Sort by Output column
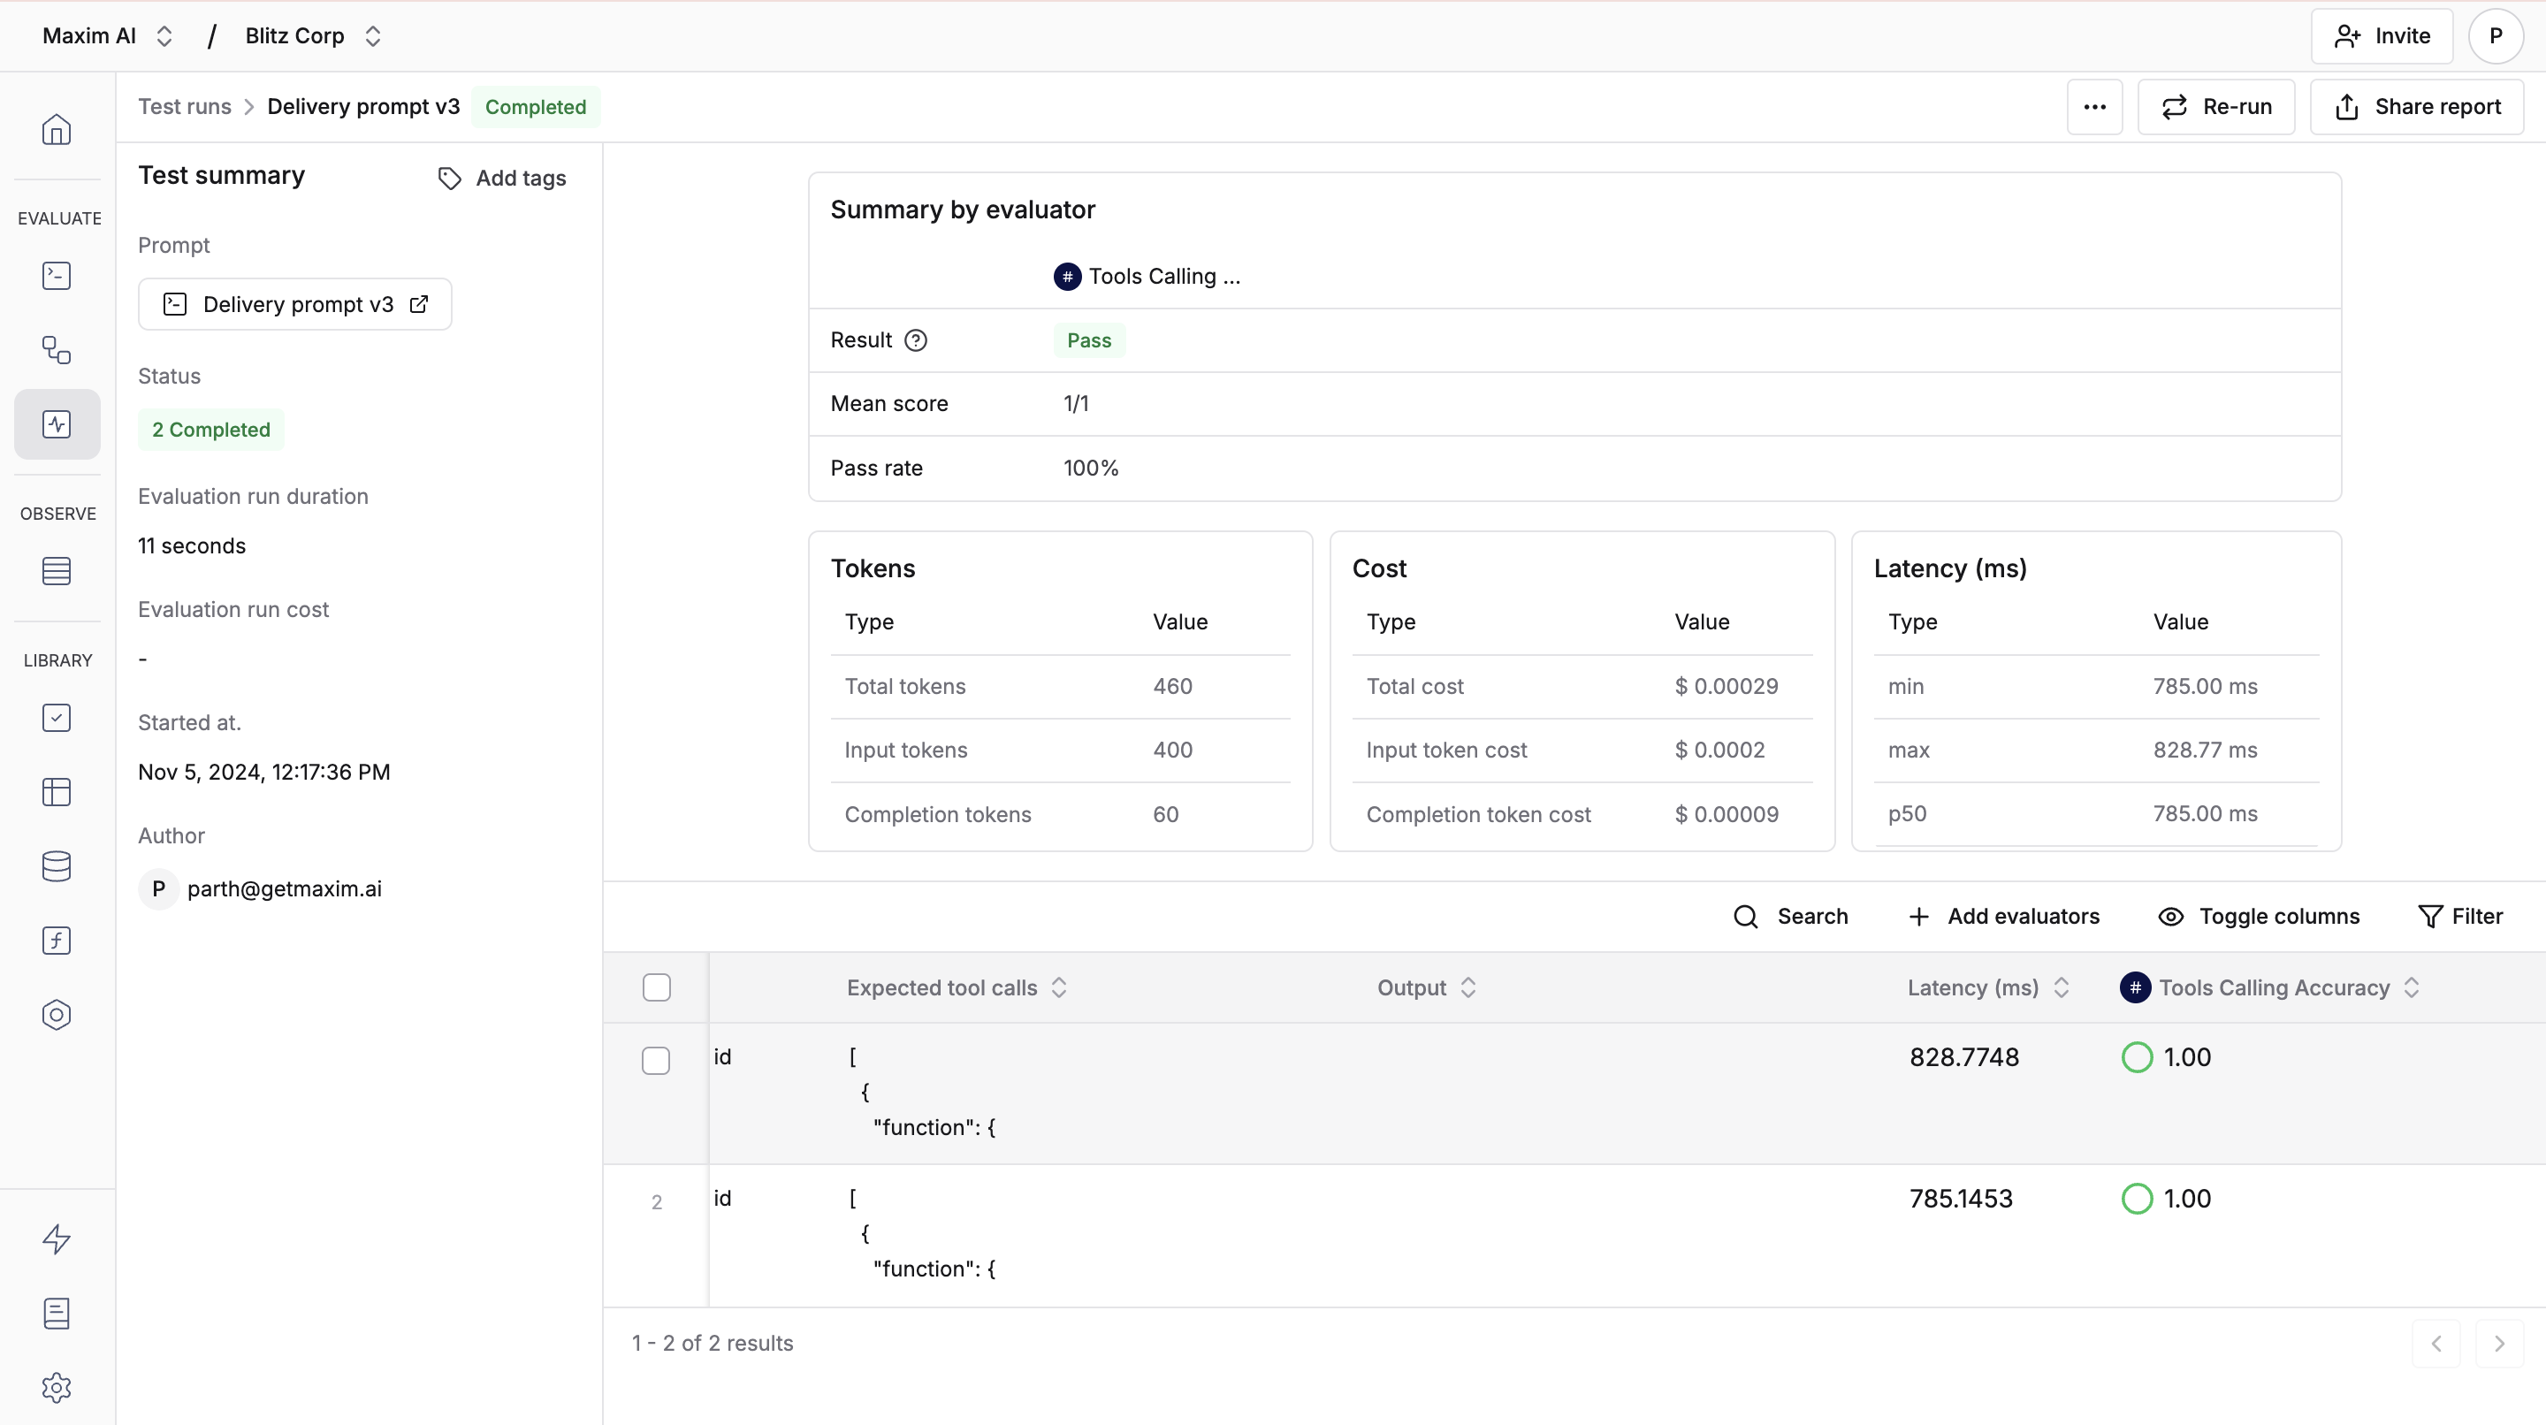Image resolution: width=2546 pixels, height=1425 pixels. (1468, 987)
